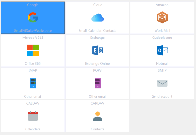The image size is (196, 135).
Task: Click the iCloud cloud icon
Action: pos(97,18)
